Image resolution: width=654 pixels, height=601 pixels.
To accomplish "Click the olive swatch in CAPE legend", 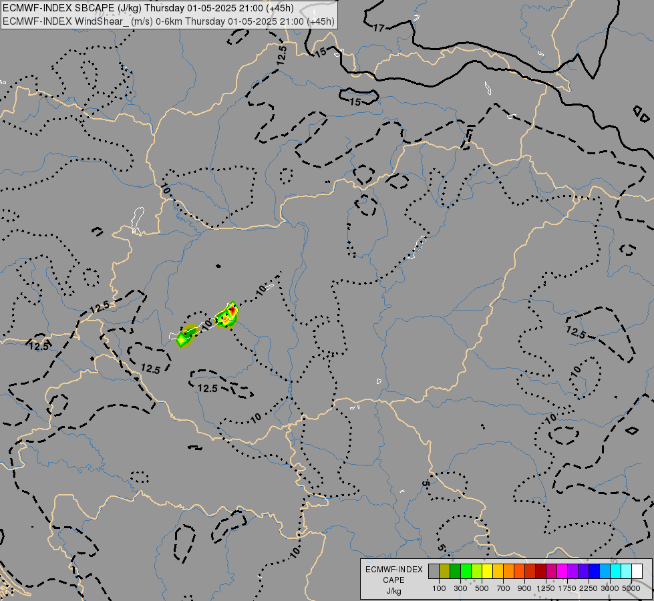I will point(445,572).
